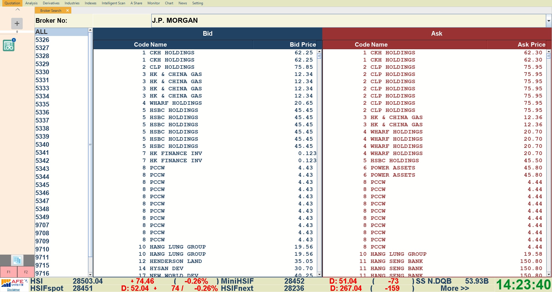Viewport: 552px width, 292px height.
Task: Open the document layout icon in the lower sidebar
Action: coord(17,260)
